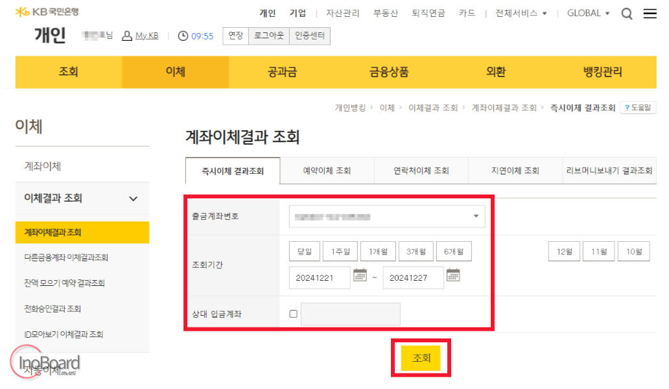Click the 도움말 help button
Viewport: 669px width, 389px height.
638,108
